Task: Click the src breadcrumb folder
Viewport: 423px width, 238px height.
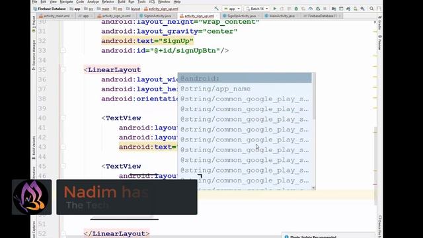Action: pos(89,9)
